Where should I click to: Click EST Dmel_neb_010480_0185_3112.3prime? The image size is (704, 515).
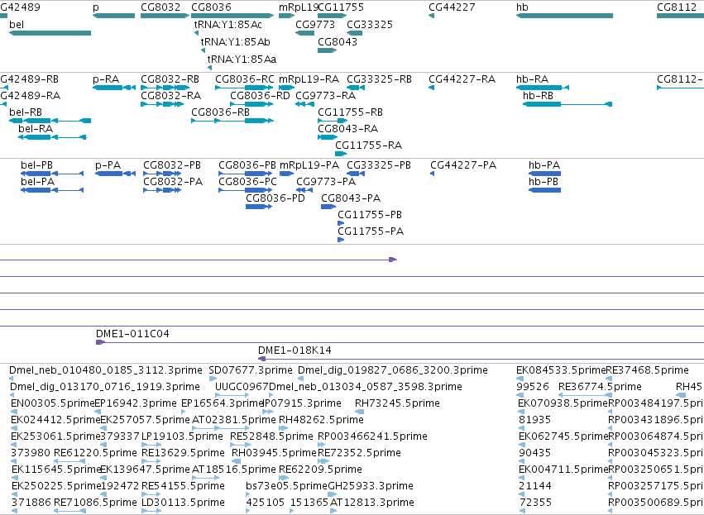(x=106, y=370)
